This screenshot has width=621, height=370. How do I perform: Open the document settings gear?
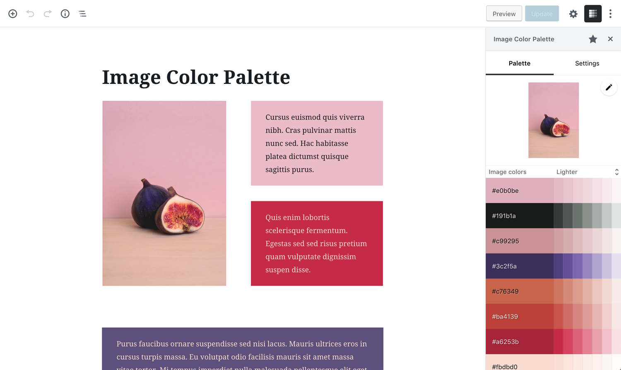573,14
